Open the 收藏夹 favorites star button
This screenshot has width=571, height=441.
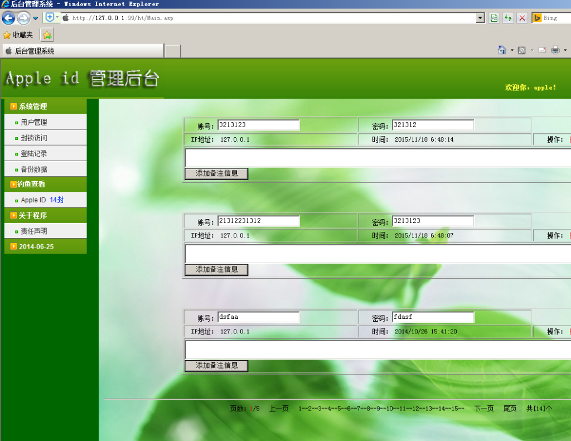[x=18, y=35]
